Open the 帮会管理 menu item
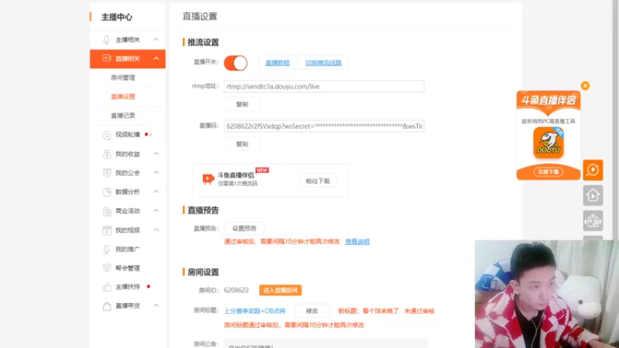The height and width of the screenshot is (348, 619). click(128, 268)
